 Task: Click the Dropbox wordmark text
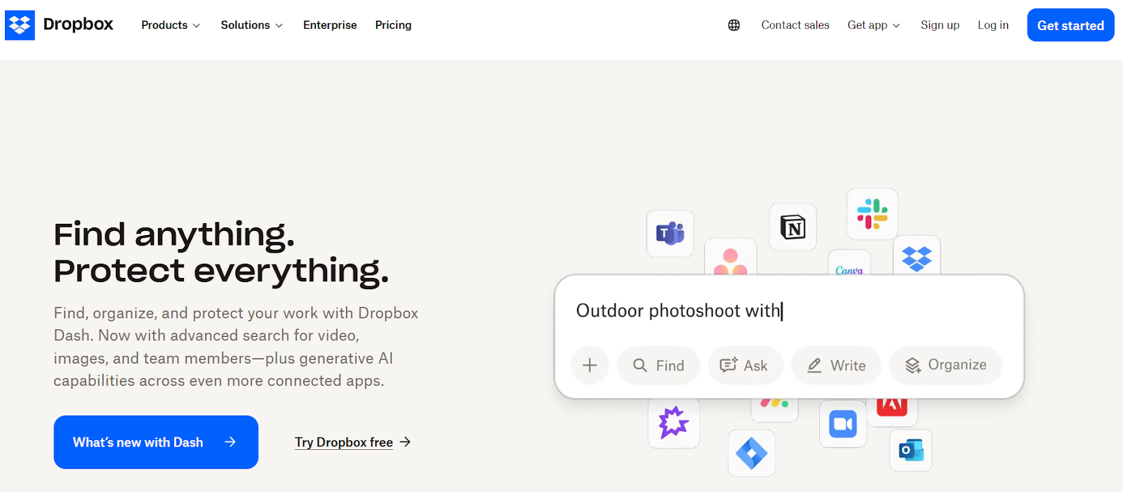coord(78,25)
